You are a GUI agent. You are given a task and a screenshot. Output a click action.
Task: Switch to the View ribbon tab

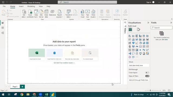point(41,6)
